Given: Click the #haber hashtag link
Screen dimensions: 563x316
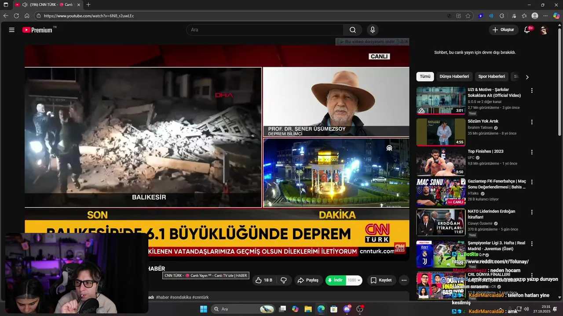Looking at the screenshot, I should point(162,297).
